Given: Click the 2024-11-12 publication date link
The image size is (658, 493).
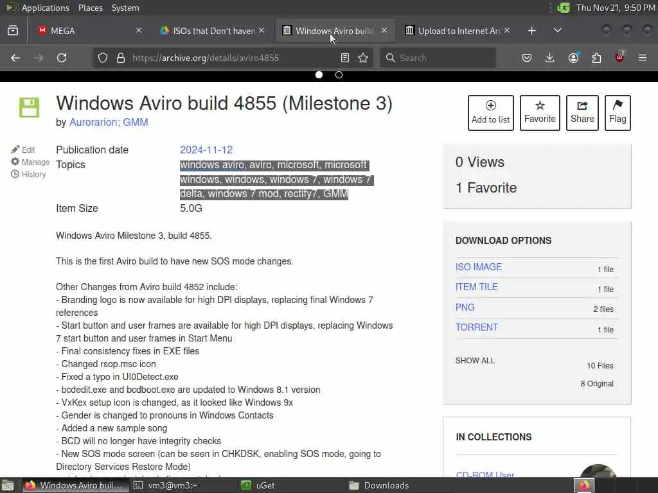Looking at the screenshot, I should (206, 150).
